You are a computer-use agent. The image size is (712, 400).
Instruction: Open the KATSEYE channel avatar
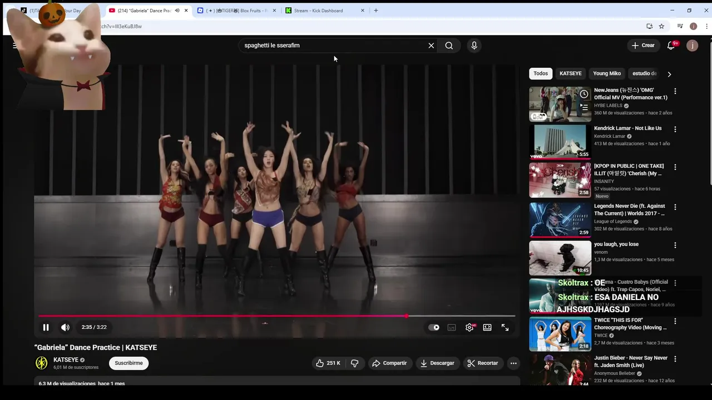point(42,363)
